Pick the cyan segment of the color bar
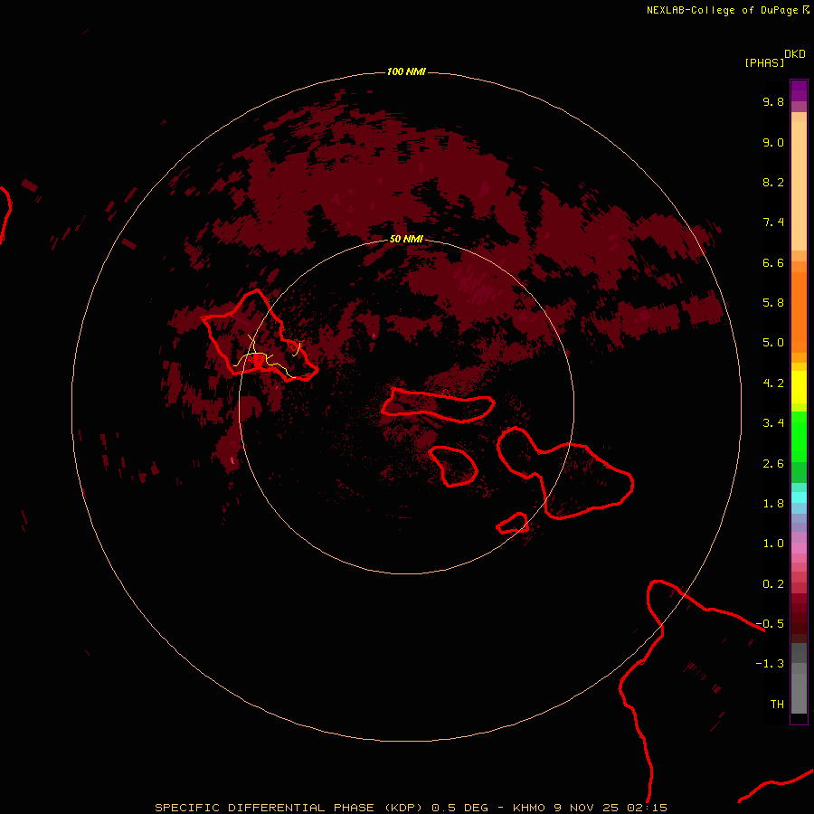Image resolution: width=814 pixels, height=814 pixels. click(x=799, y=497)
